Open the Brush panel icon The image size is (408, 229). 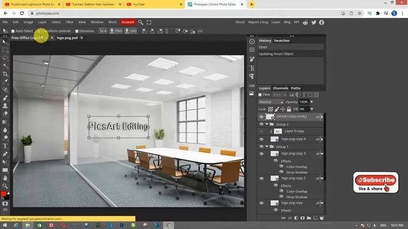(x=252, y=59)
